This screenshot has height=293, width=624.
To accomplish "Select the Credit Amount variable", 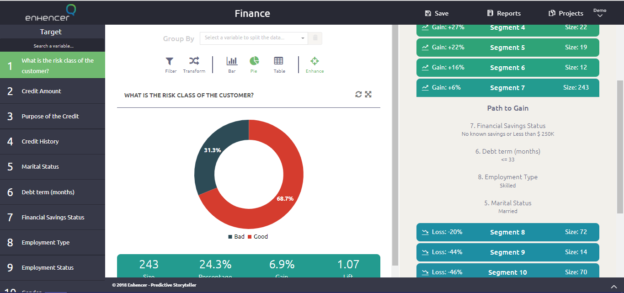I will [53, 91].
